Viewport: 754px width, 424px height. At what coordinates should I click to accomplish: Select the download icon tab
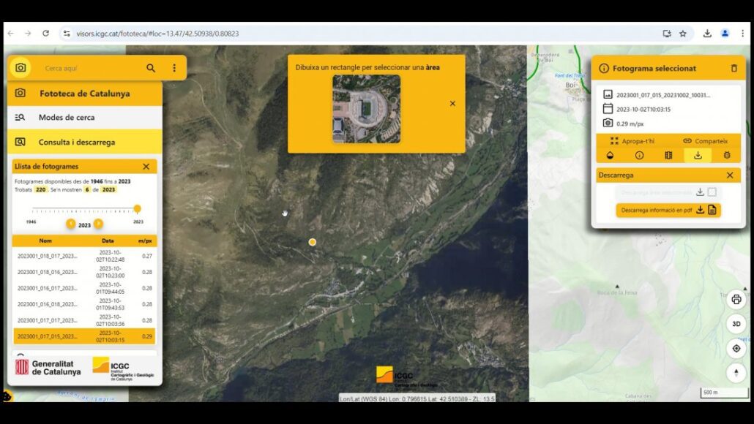(x=698, y=155)
